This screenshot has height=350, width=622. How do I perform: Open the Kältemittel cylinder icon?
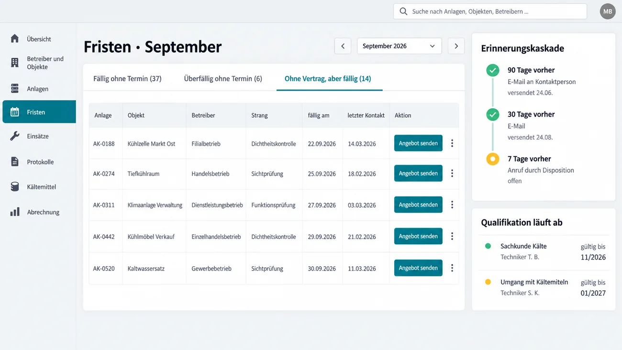tap(15, 186)
